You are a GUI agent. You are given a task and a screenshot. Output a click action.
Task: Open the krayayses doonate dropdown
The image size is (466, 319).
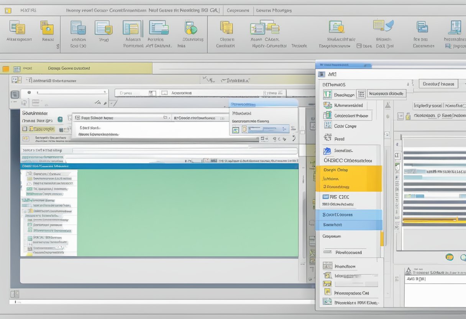point(386,94)
